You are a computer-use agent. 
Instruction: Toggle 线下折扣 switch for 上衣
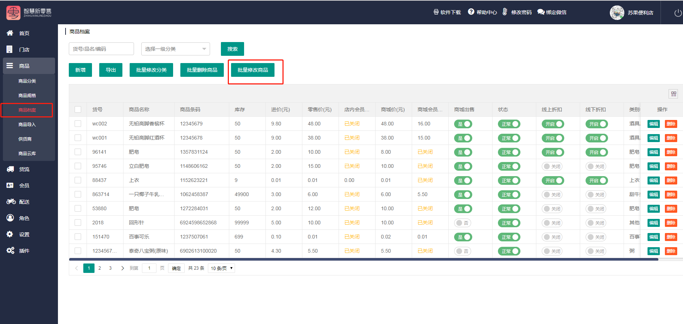(596, 180)
